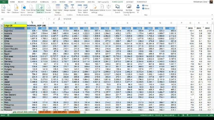Select the 'New Zealand' cell

pos(15,95)
